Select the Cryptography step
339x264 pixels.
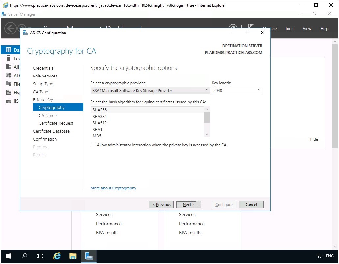point(58,107)
